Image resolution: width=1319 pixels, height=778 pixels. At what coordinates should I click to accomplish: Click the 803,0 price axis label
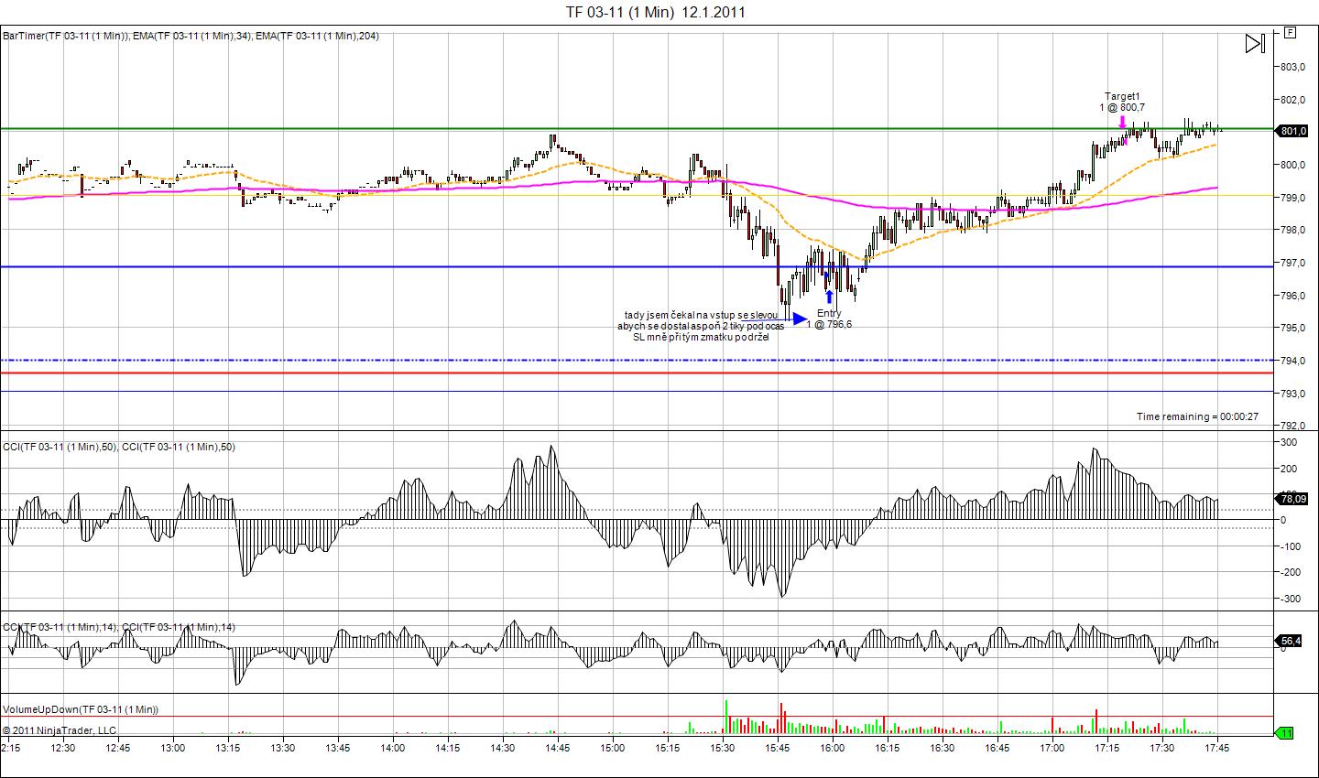[x=1292, y=67]
